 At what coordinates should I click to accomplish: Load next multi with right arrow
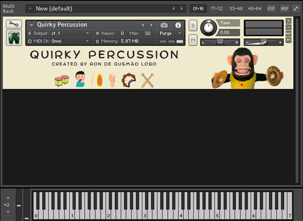click(x=182, y=8)
